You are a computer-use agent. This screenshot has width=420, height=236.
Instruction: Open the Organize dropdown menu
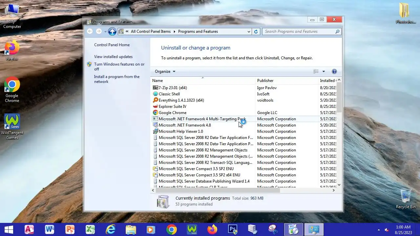tap(165, 71)
